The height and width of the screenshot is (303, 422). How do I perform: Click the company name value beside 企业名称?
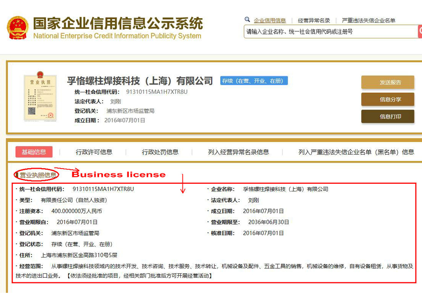coord(286,189)
